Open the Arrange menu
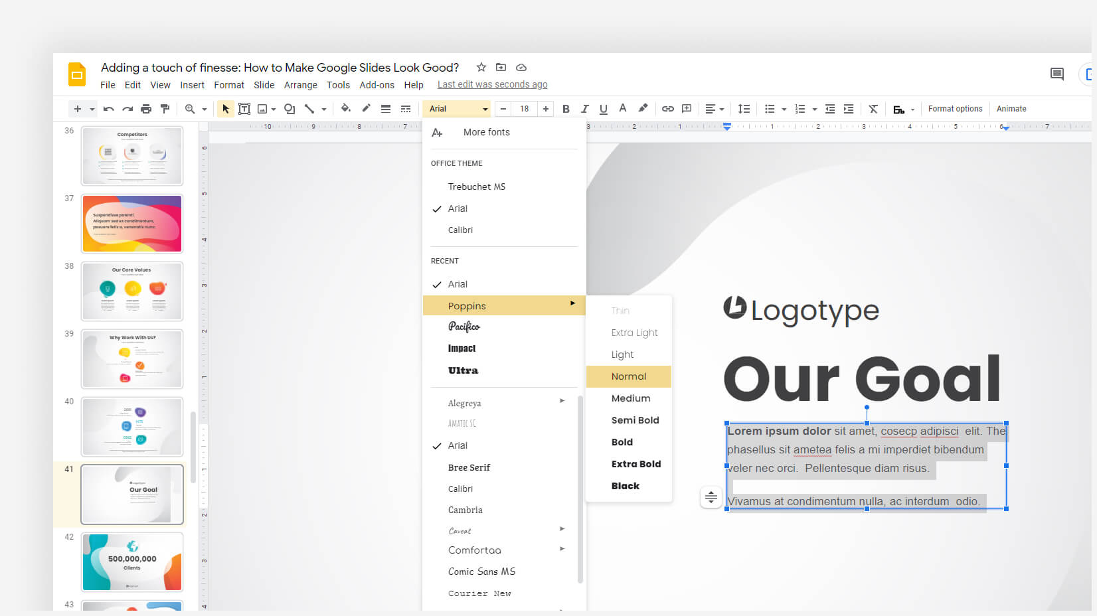This screenshot has width=1097, height=616. [301, 85]
